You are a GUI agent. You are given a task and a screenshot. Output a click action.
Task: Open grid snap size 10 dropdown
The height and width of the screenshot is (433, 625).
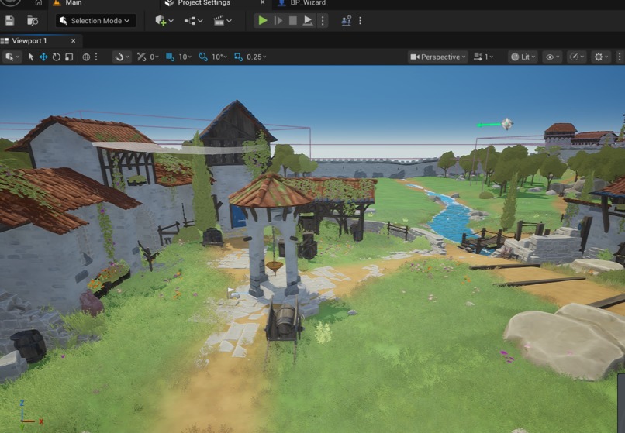[x=185, y=57]
